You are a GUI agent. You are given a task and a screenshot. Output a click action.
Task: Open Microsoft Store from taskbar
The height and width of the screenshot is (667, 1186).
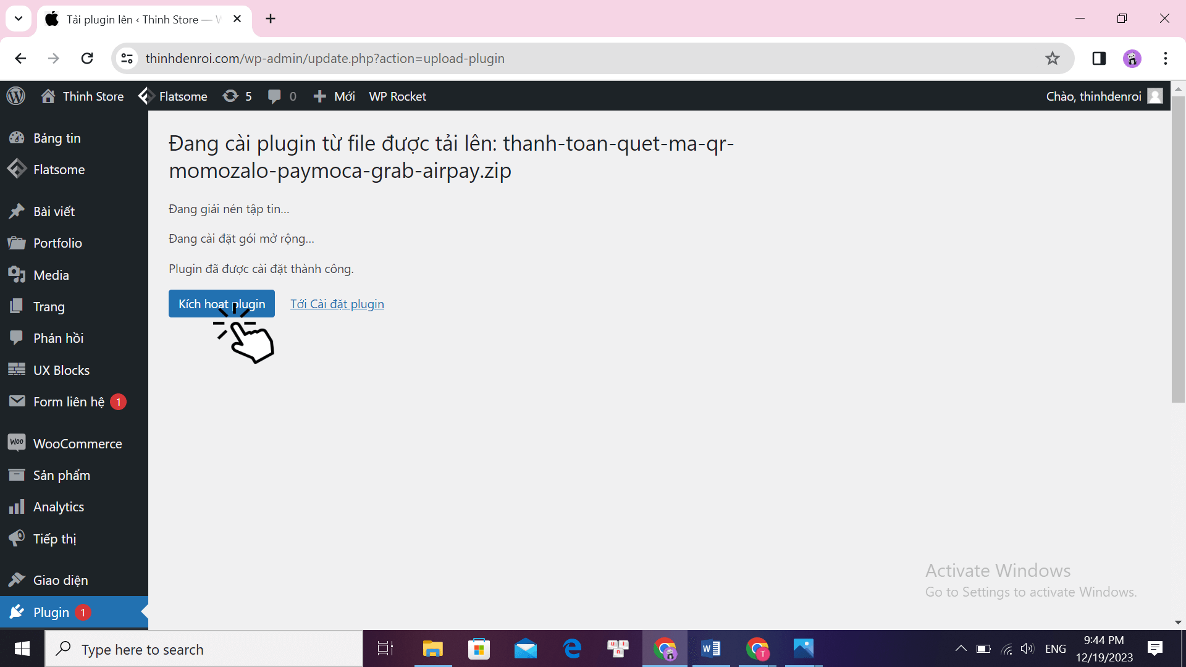479,648
